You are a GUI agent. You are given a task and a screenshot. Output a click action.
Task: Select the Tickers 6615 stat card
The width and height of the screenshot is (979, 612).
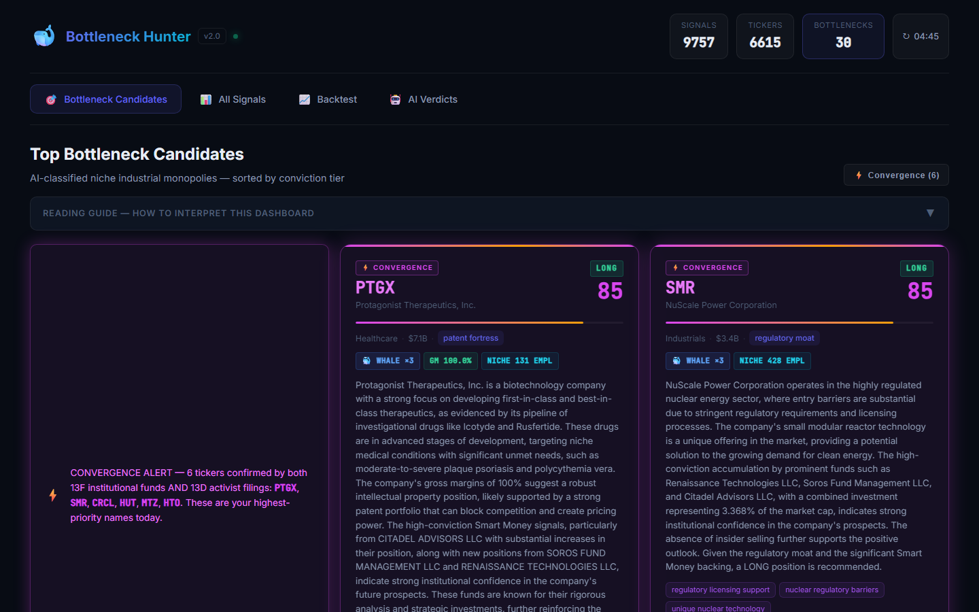765,36
